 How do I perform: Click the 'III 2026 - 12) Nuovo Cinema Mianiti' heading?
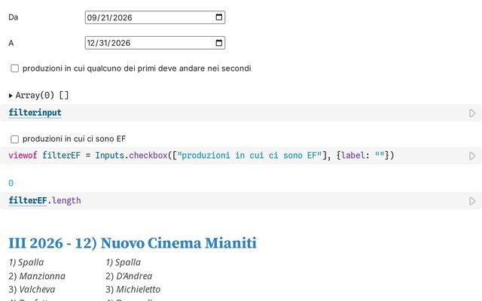[x=133, y=243]
